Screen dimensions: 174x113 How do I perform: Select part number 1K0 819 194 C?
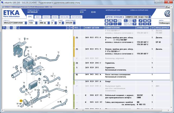[93, 63]
